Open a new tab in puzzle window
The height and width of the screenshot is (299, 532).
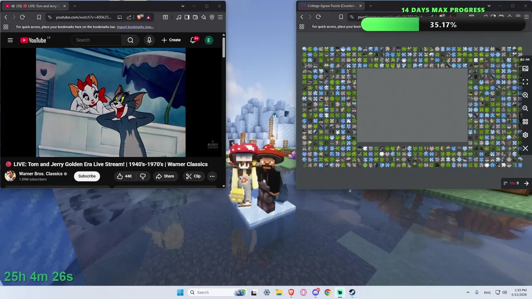tap(371, 6)
